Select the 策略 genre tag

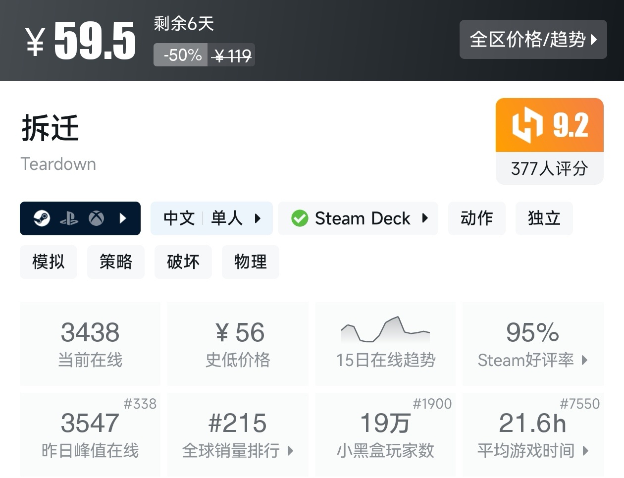click(116, 262)
